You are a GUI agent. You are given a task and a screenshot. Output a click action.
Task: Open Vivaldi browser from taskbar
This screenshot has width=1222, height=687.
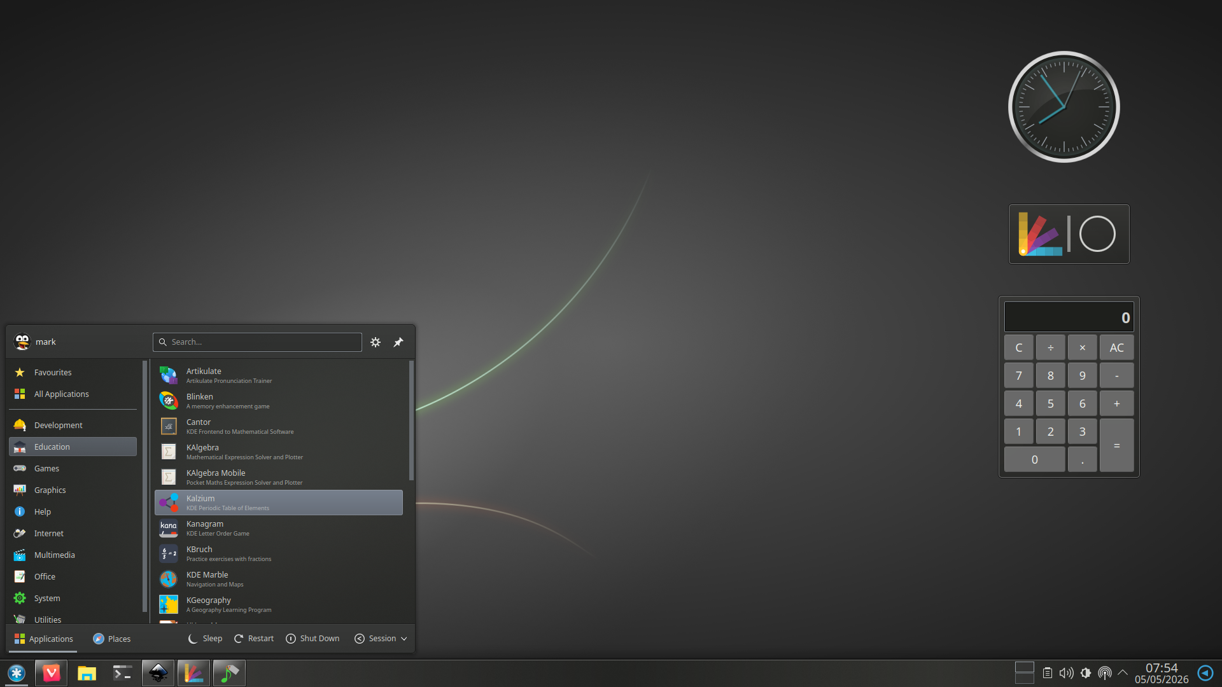point(51,673)
